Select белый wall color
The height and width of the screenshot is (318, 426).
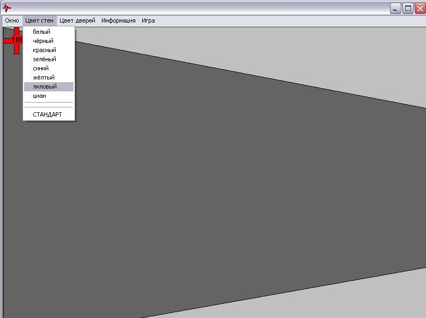point(41,32)
